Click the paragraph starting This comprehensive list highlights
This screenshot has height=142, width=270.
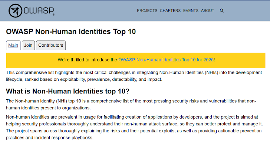134,76
